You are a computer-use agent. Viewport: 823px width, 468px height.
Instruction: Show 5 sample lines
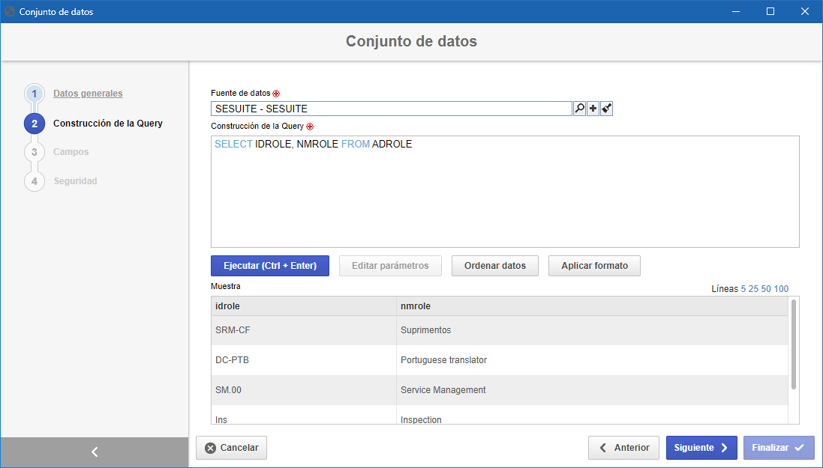[x=743, y=289]
